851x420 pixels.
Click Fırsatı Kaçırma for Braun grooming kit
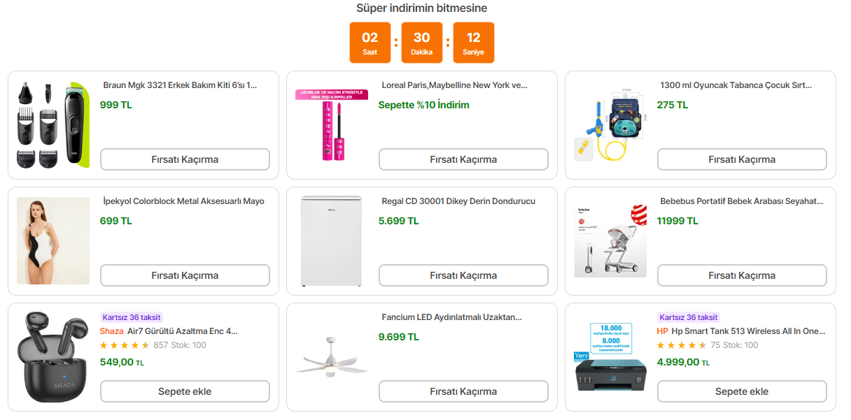pos(185,159)
